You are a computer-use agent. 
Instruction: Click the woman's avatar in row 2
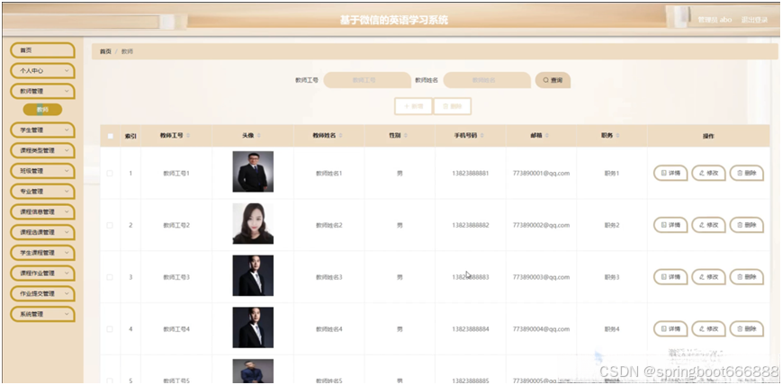[253, 223]
